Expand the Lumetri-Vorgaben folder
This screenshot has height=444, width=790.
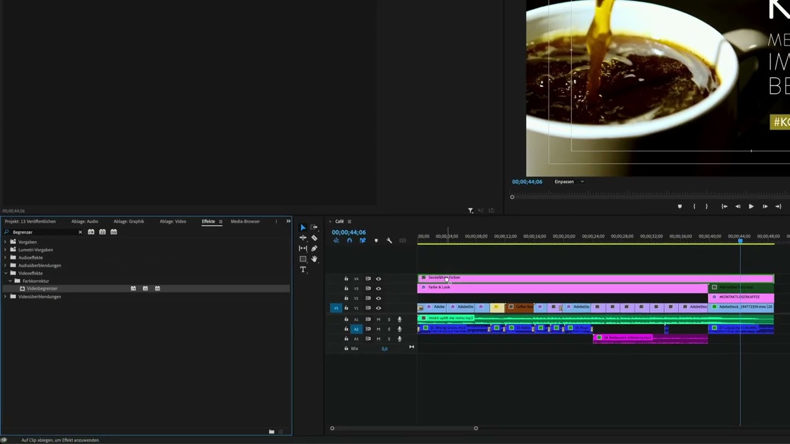[6, 250]
